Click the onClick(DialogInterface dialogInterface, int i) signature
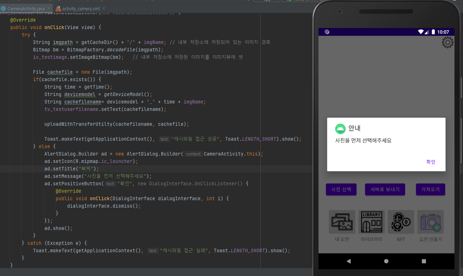This screenshot has width=463, height=276. point(142,198)
